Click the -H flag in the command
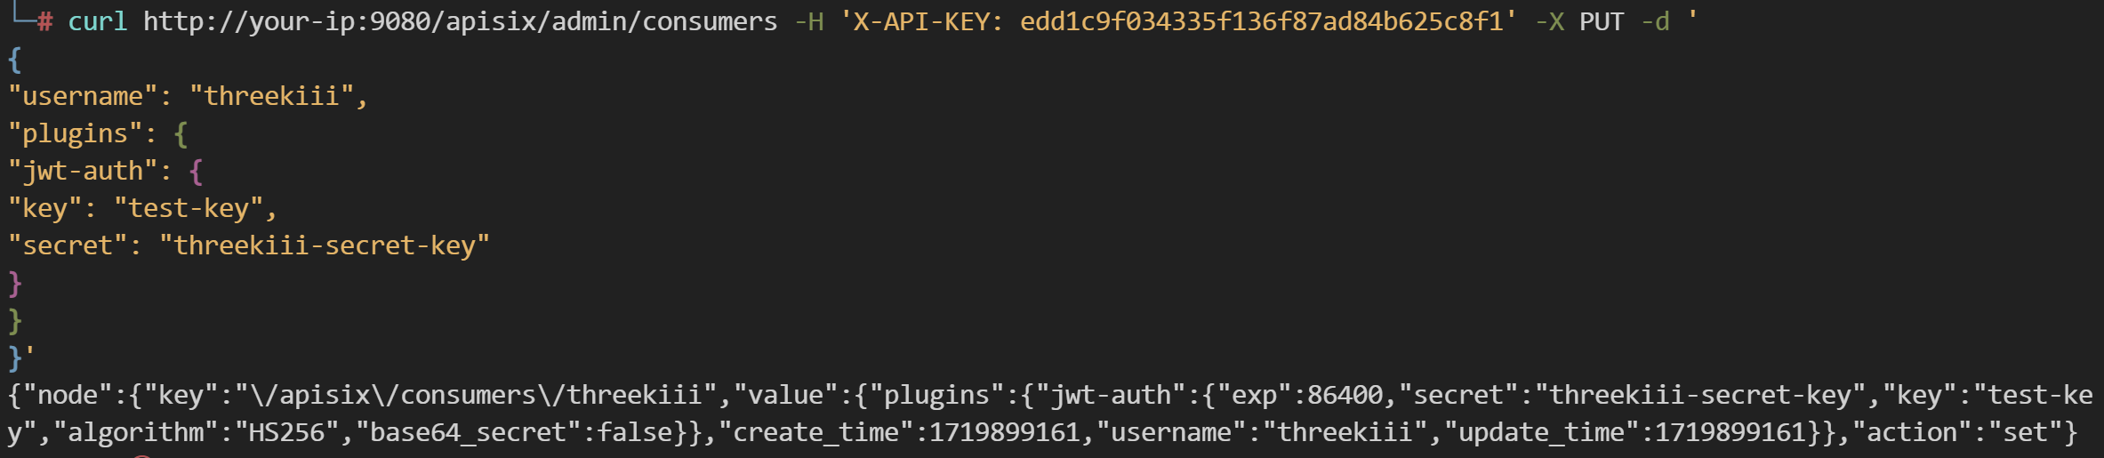This screenshot has height=458, width=2104. pyautogui.click(x=809, y=21)
